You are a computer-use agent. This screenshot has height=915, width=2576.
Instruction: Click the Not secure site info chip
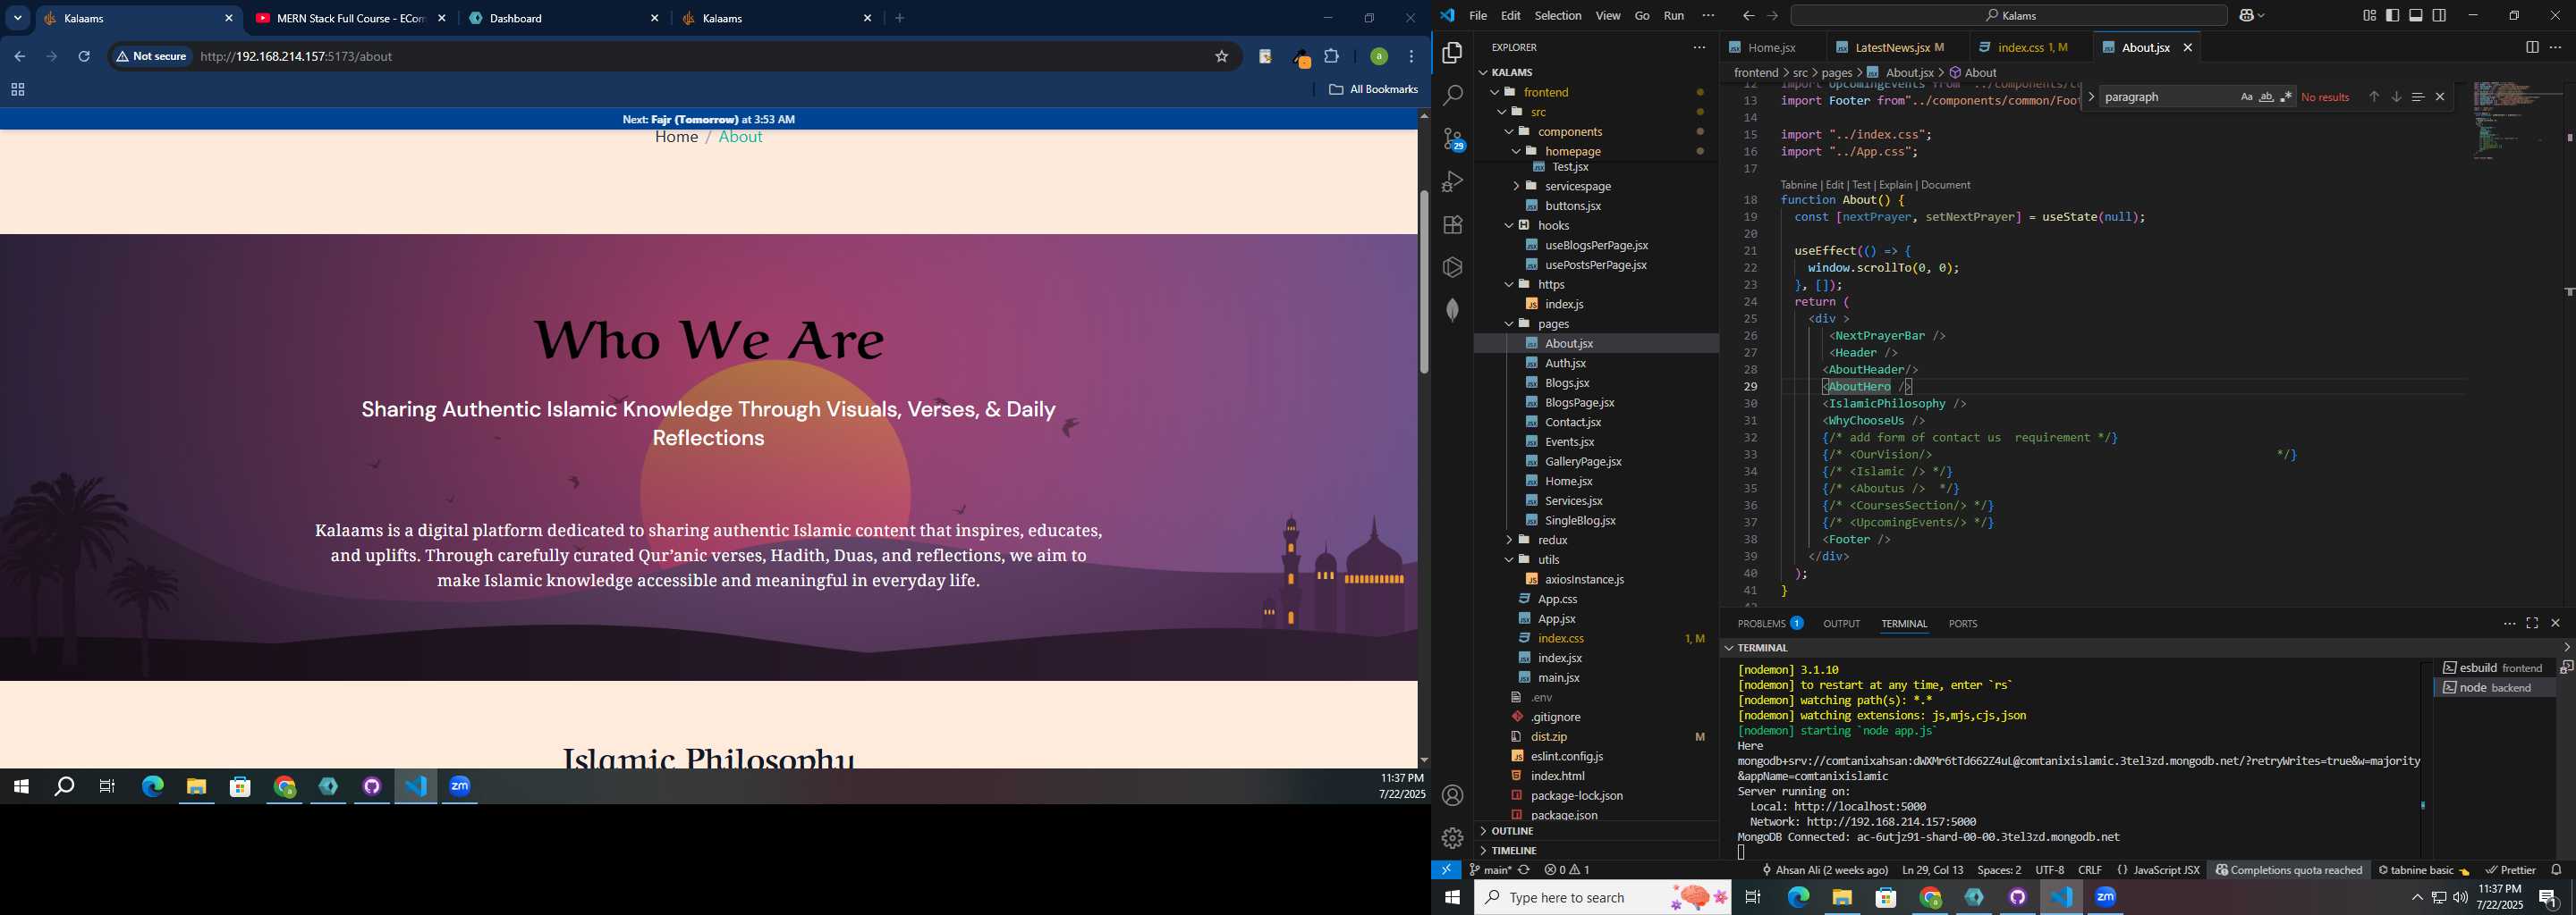tap(152, 57)
